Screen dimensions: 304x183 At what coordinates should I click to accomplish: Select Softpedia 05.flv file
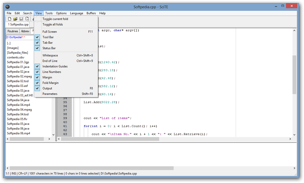17,119
